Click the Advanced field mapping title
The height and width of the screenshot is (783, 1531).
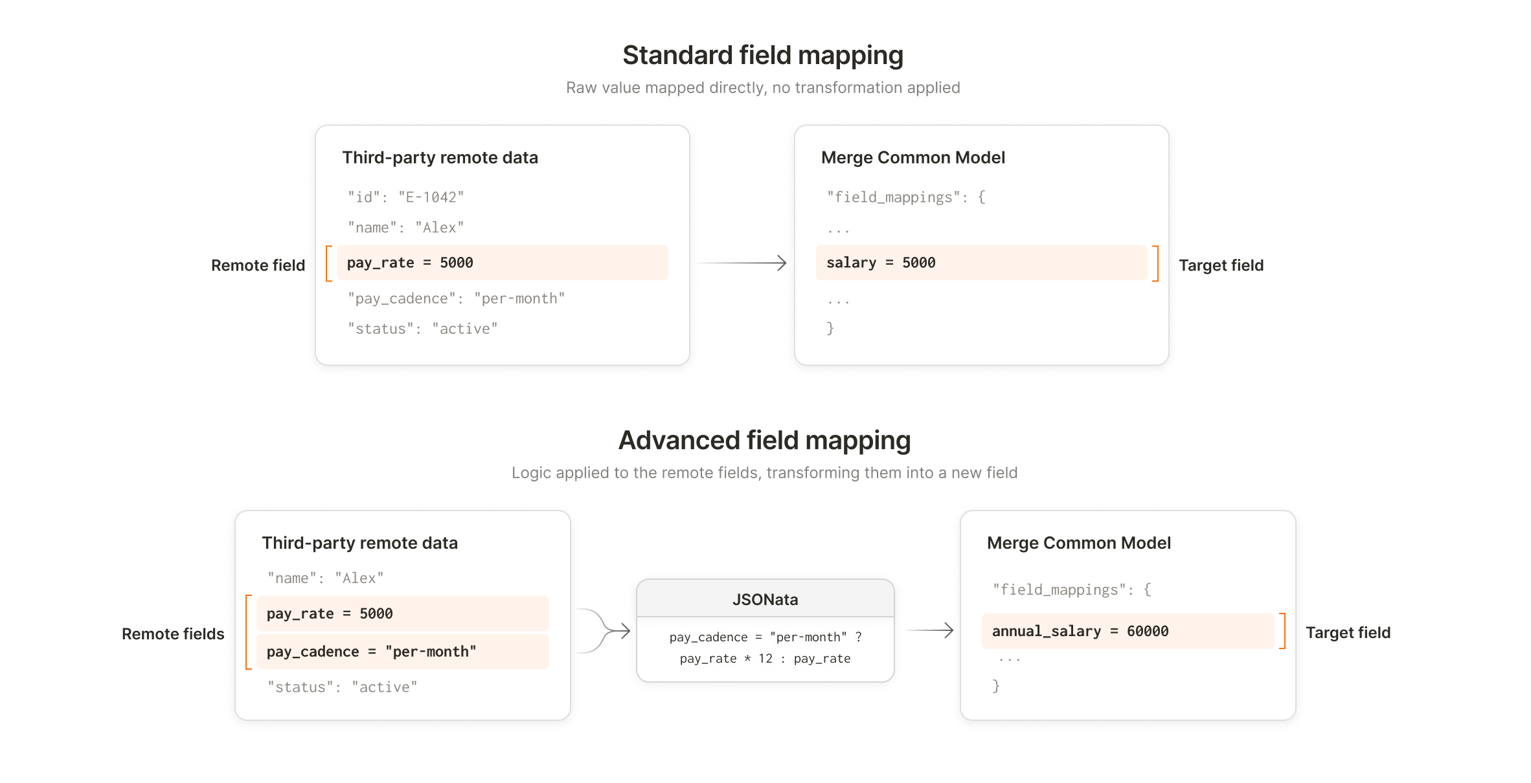point(764,440)
